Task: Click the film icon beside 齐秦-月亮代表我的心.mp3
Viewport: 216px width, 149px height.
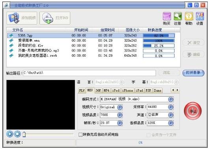Action: 11,50
